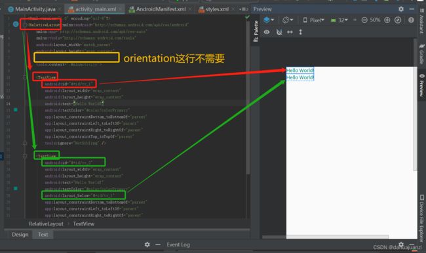Close the styles.xml tab
The width and height of the screenshot is (426, 253).
click(x=233, y=9)
